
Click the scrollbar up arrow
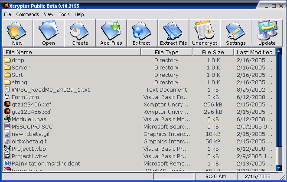(x=279, y=52)
